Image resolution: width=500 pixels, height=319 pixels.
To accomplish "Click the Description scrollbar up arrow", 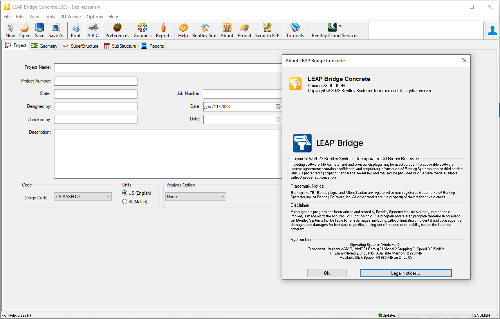I will (x=281, y=133).
